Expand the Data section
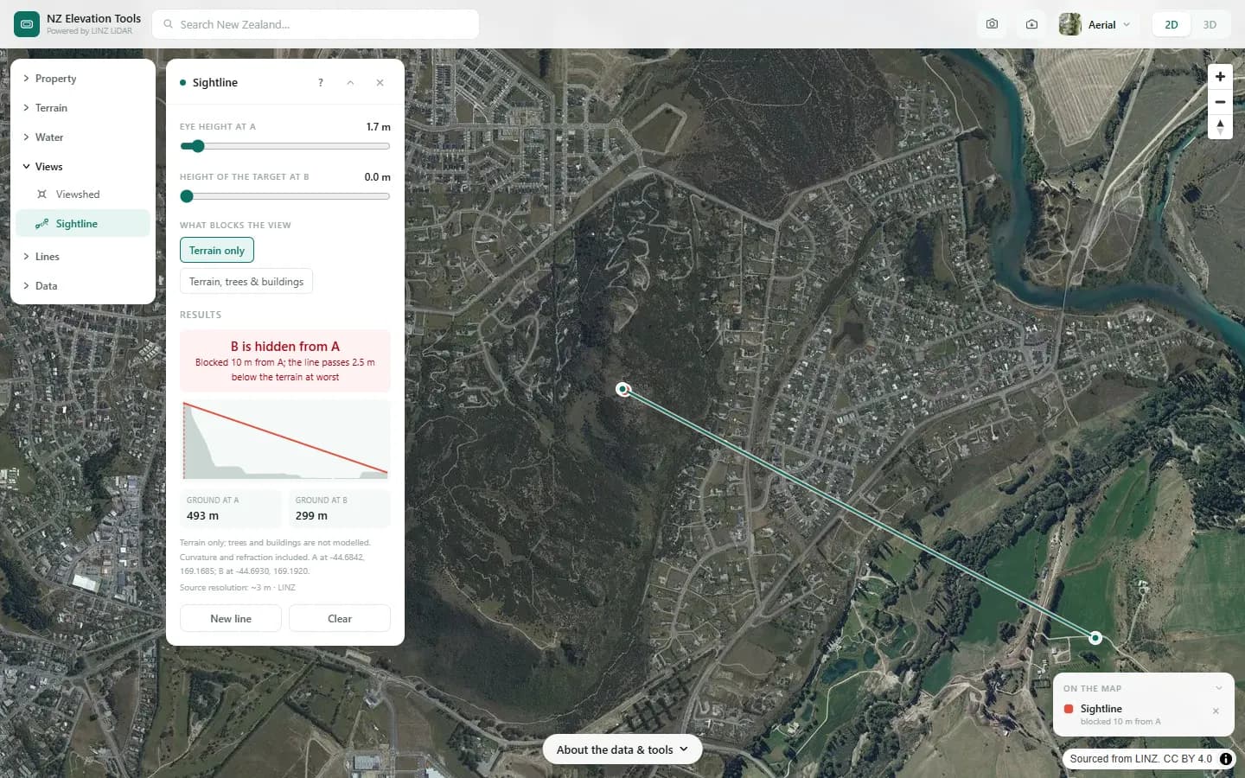The height and width of the screenshot is (778, 1245). (83, 286)
